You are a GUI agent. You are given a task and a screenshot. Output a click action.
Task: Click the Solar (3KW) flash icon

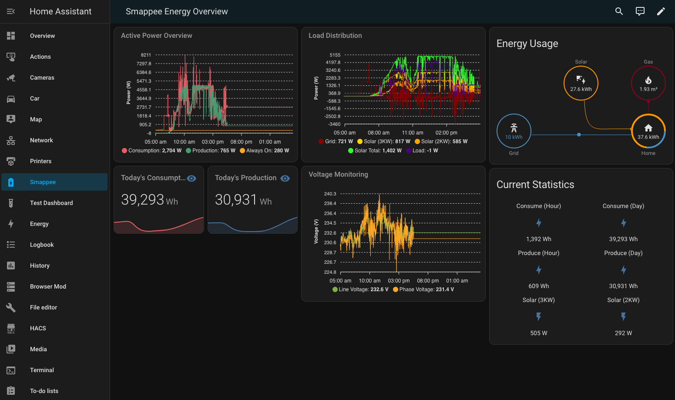pos(539,316)
